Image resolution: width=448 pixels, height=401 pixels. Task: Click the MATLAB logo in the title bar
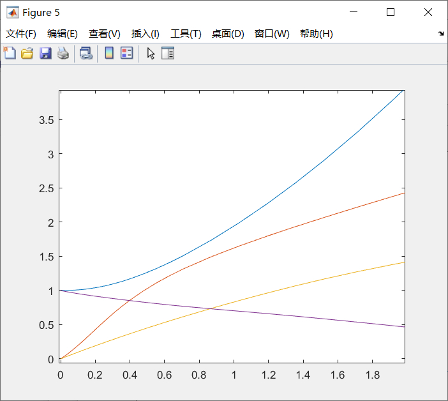[13, 12]
